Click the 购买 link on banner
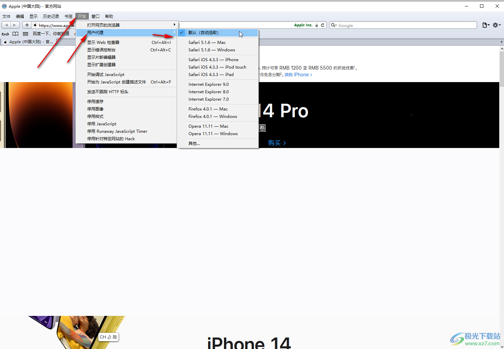This screenshot has height=349, width=504. point(277,143)
